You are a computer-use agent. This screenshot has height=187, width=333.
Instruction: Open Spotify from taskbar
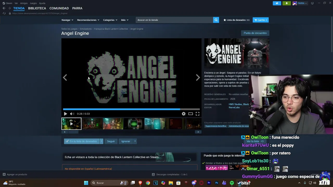(232, 183)
